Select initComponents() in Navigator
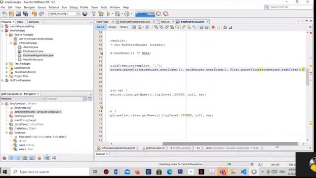Screen dimensions: 316x178 (24, 116)
